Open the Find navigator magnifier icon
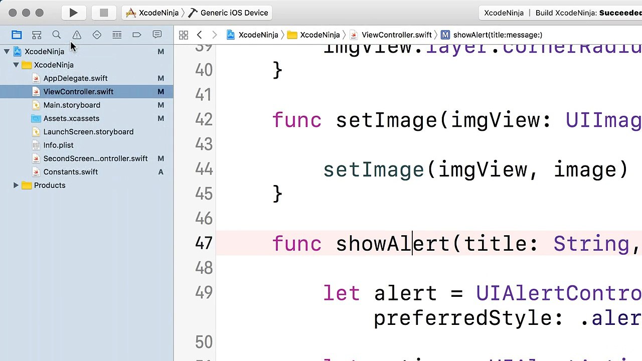 [x=57, y=35]
